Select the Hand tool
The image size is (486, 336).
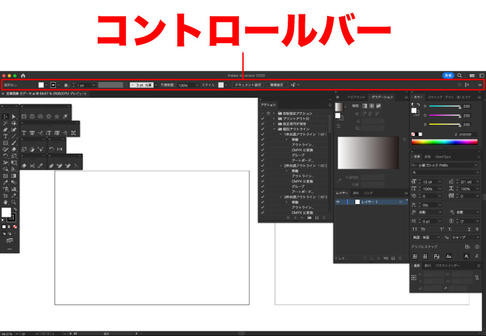5,202
